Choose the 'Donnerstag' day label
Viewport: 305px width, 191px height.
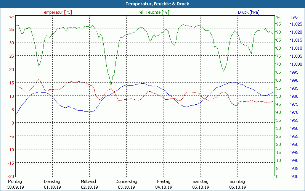coord(126,181)
